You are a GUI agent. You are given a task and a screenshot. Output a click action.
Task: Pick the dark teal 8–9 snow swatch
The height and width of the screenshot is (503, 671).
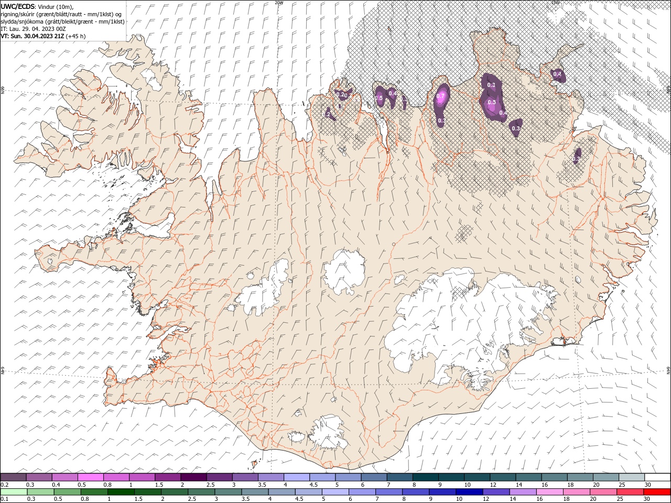point(426,477)
